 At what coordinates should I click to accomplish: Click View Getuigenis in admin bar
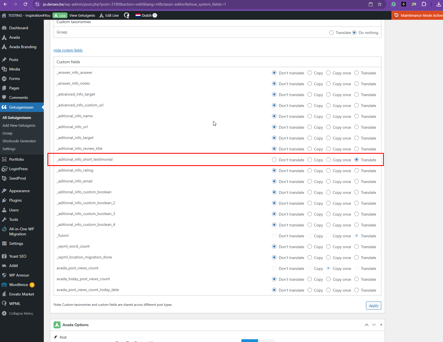[x=82, y=15]
